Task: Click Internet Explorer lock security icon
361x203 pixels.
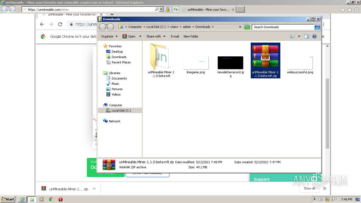Action: [x=168, y=9]
